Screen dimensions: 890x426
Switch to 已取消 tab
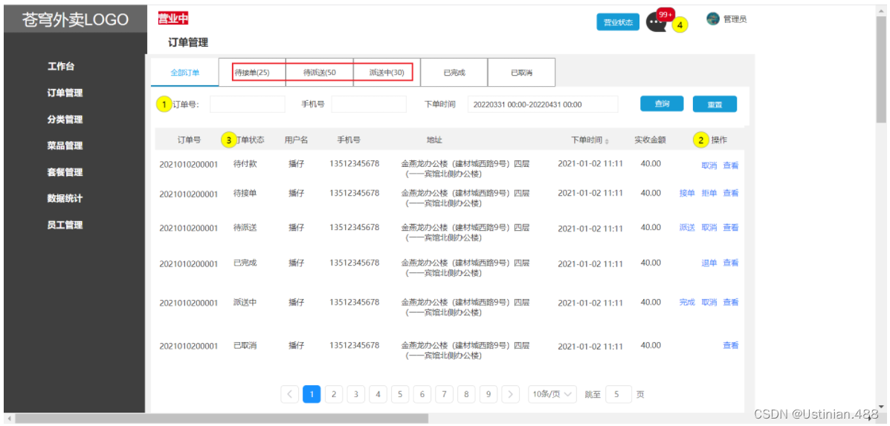521,73
